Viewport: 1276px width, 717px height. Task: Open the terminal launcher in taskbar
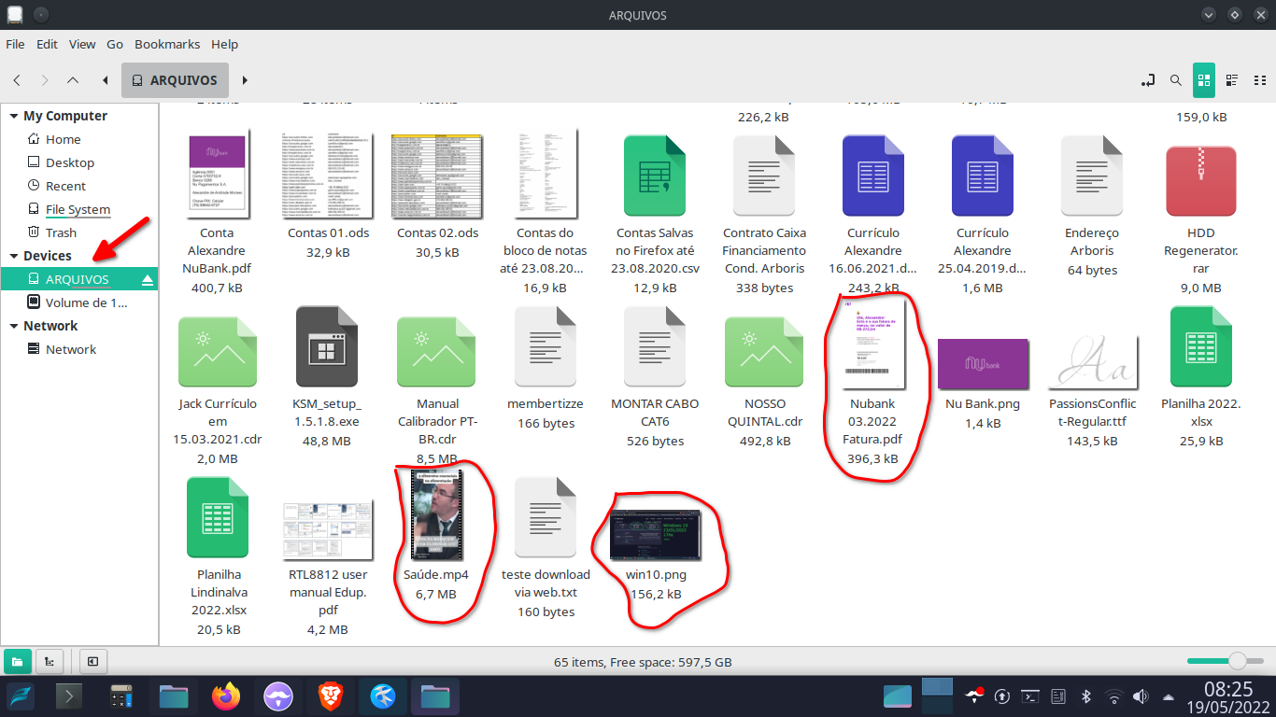pos(69,696)
